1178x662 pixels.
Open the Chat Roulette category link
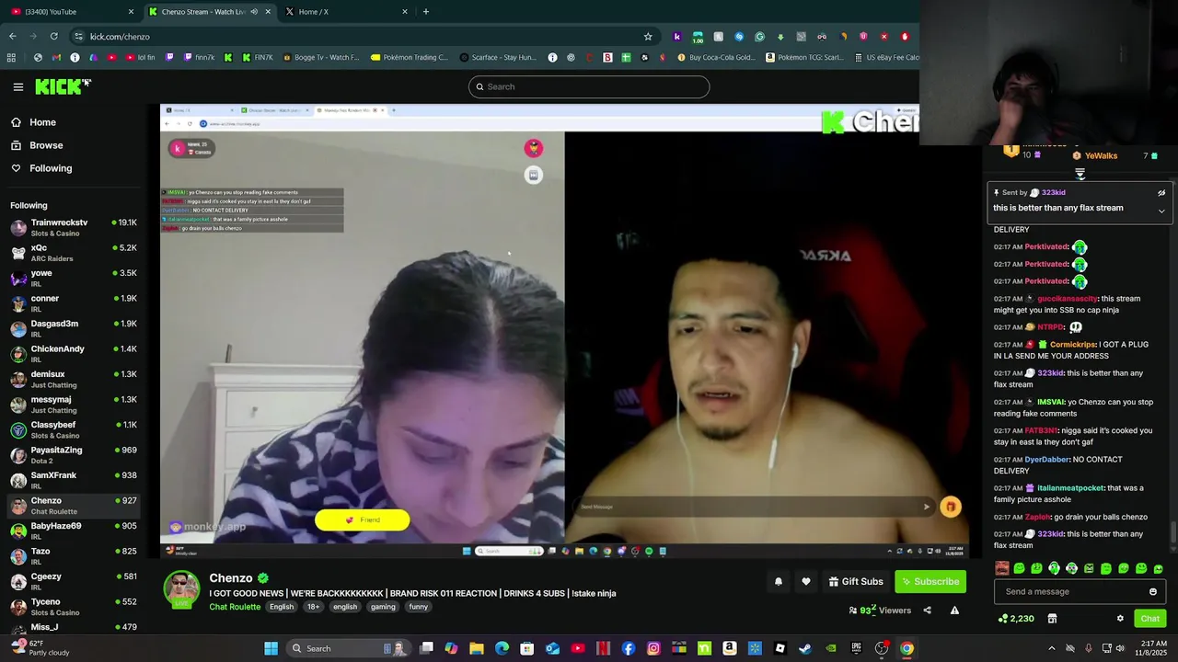(x=235, y=607)
